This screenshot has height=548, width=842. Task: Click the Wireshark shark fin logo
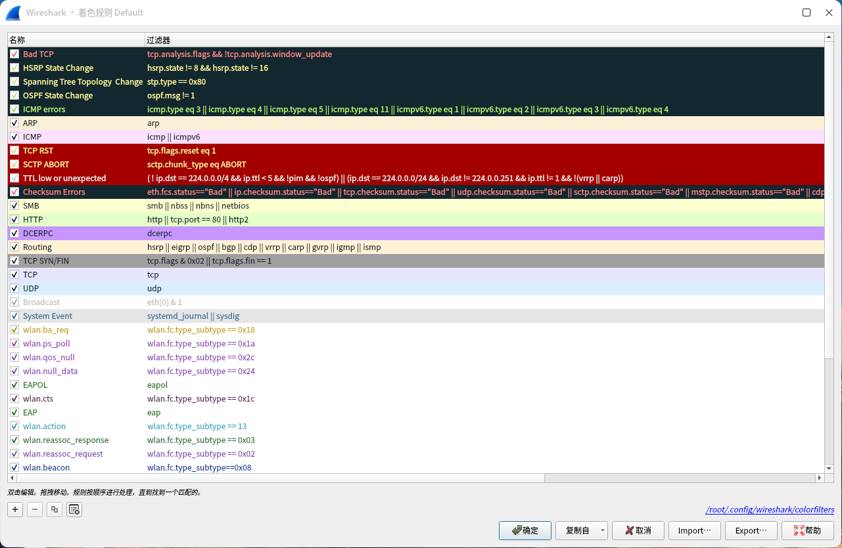[14, 12]
